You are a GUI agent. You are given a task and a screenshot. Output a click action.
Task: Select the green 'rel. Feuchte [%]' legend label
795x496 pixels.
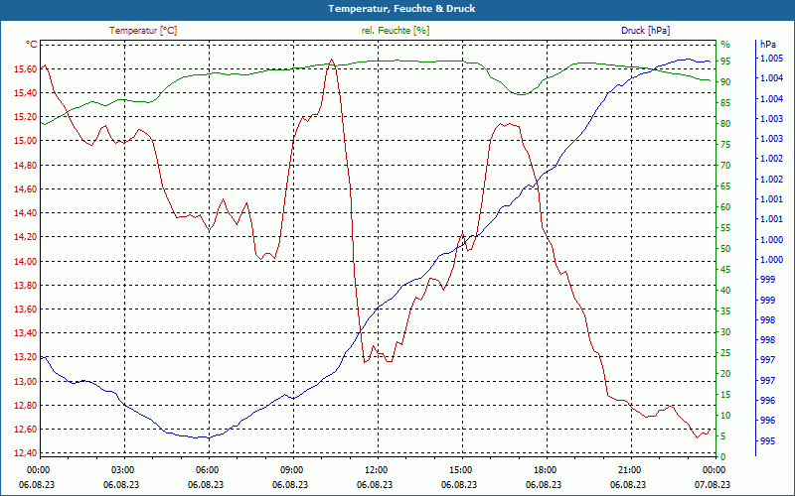click(x=396, y=31)
